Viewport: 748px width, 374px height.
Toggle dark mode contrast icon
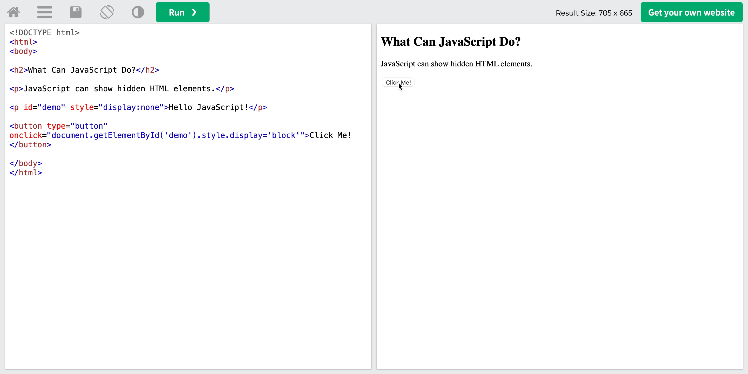pyautogui.click(x=138, y=12)
